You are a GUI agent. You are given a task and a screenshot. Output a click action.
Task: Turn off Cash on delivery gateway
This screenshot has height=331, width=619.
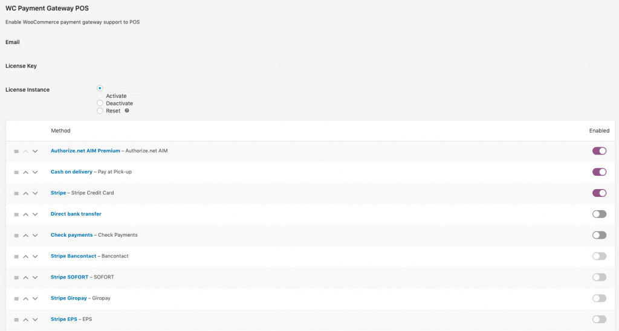tap(599, 172)
